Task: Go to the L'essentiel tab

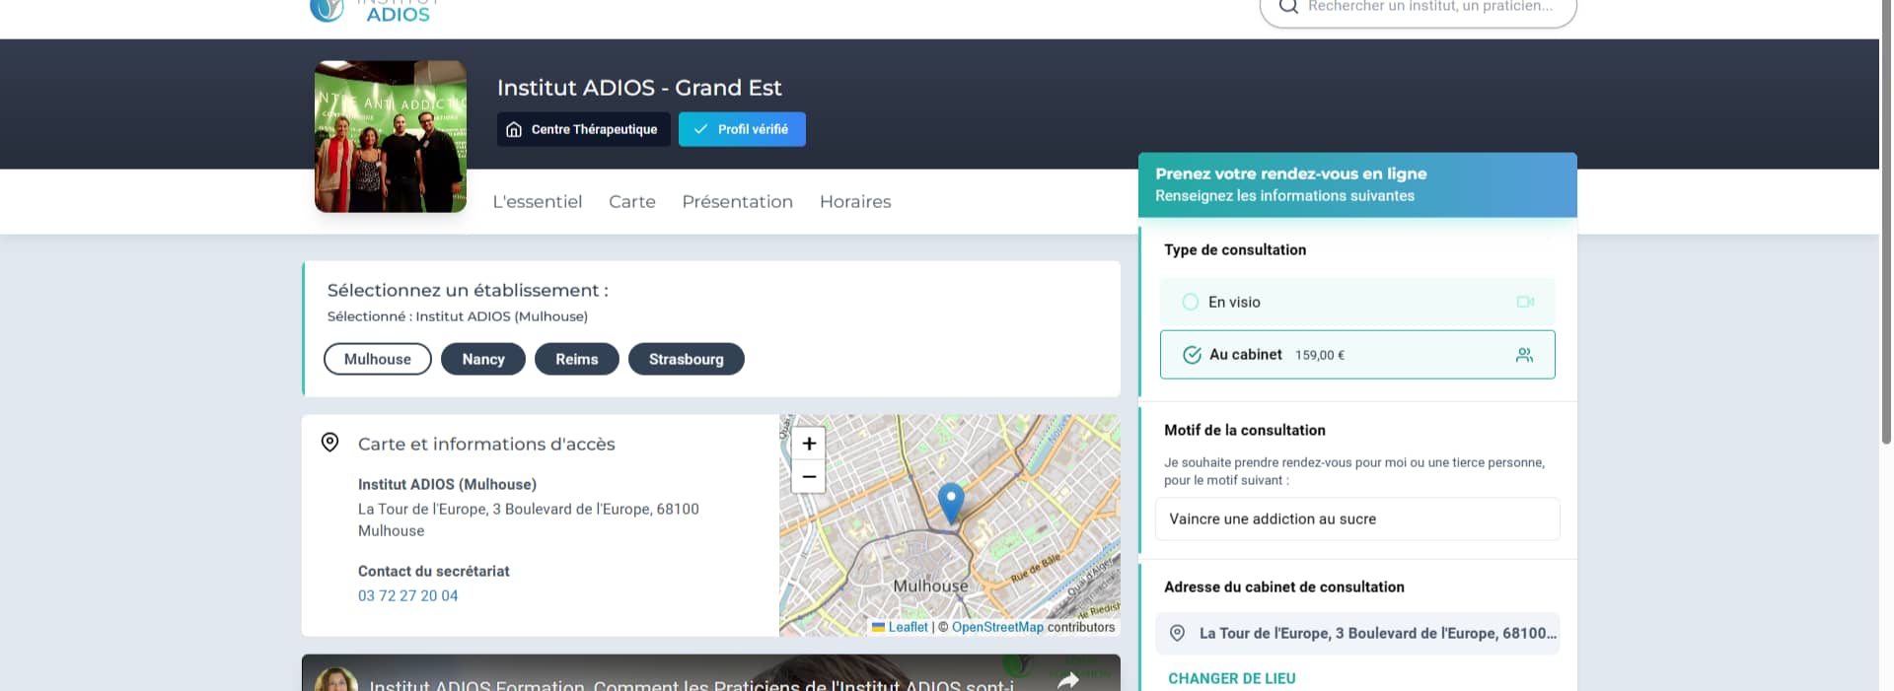Action: 538,201
